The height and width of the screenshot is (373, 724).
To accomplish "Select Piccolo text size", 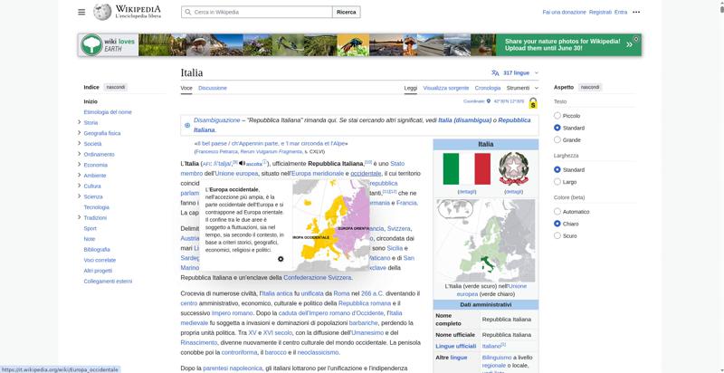I will [557, 116].
